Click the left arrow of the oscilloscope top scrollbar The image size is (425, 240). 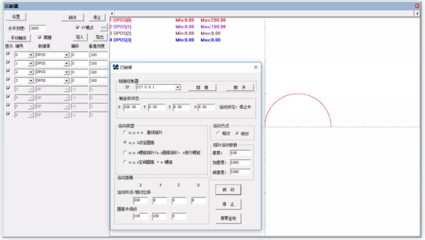click(x=112, y=13)
